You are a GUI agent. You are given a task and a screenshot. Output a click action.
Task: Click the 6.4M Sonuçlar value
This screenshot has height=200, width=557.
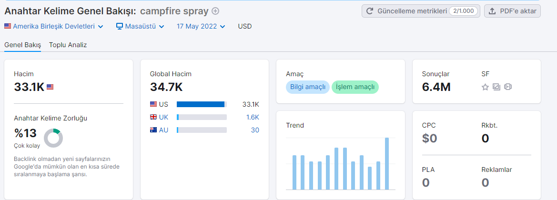[436, 87]
